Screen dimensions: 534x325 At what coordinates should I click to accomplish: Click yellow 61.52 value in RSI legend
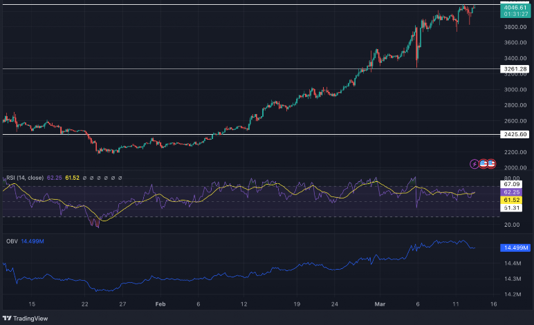tap(72, 178)
